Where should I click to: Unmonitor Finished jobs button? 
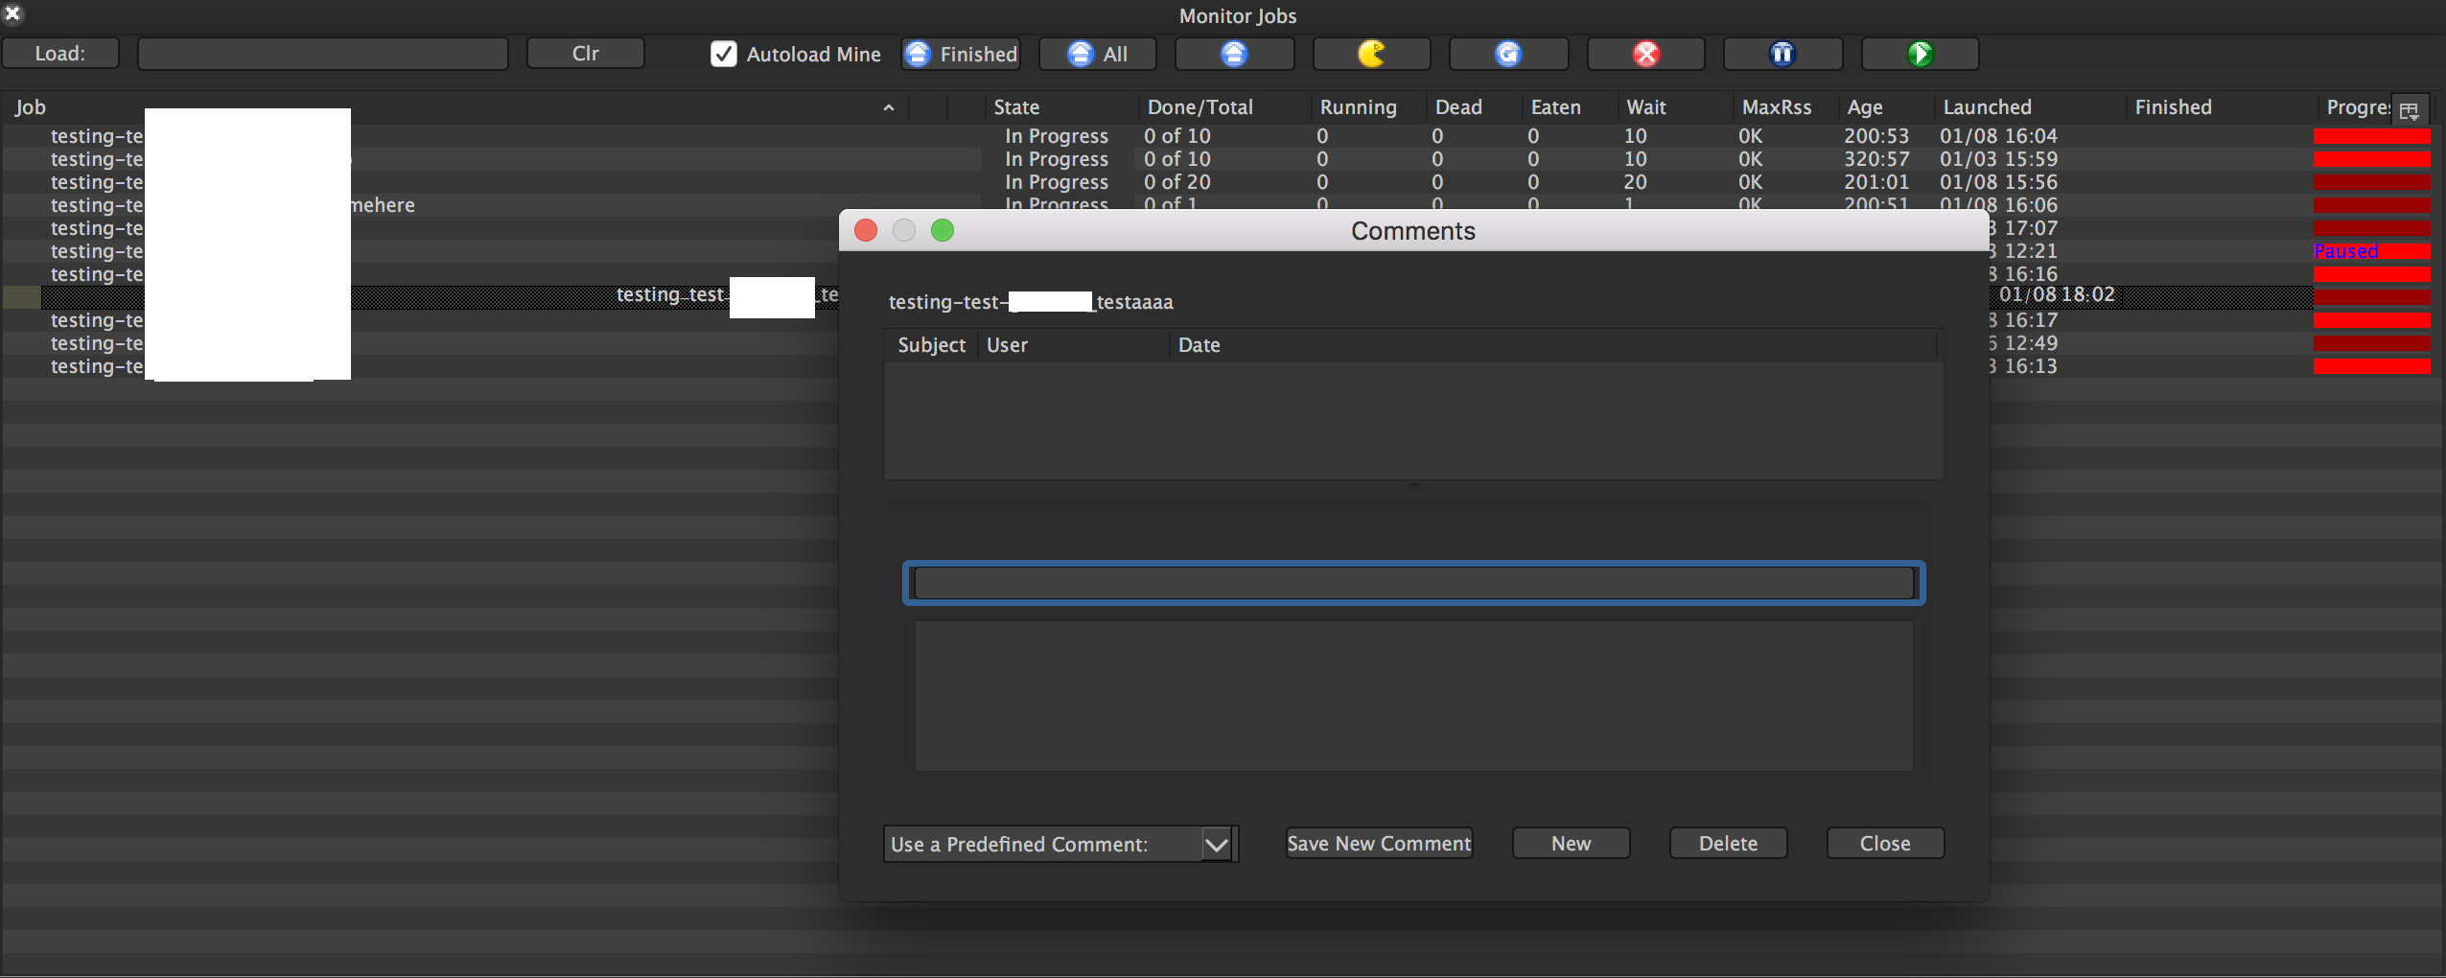click(x=960, y=54)
